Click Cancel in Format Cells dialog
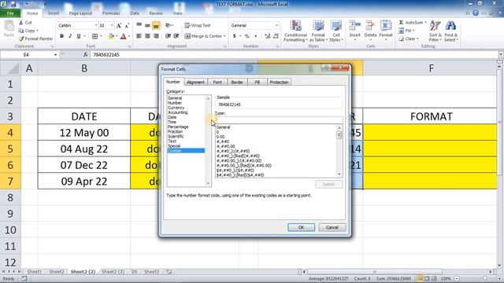The width and height of the screenshot is (504, 283). (x=332, y=227)
